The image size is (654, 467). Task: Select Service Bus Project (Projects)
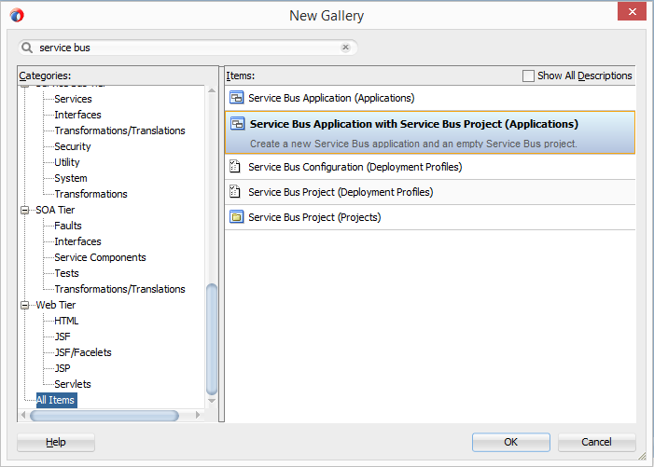[430, 217]
